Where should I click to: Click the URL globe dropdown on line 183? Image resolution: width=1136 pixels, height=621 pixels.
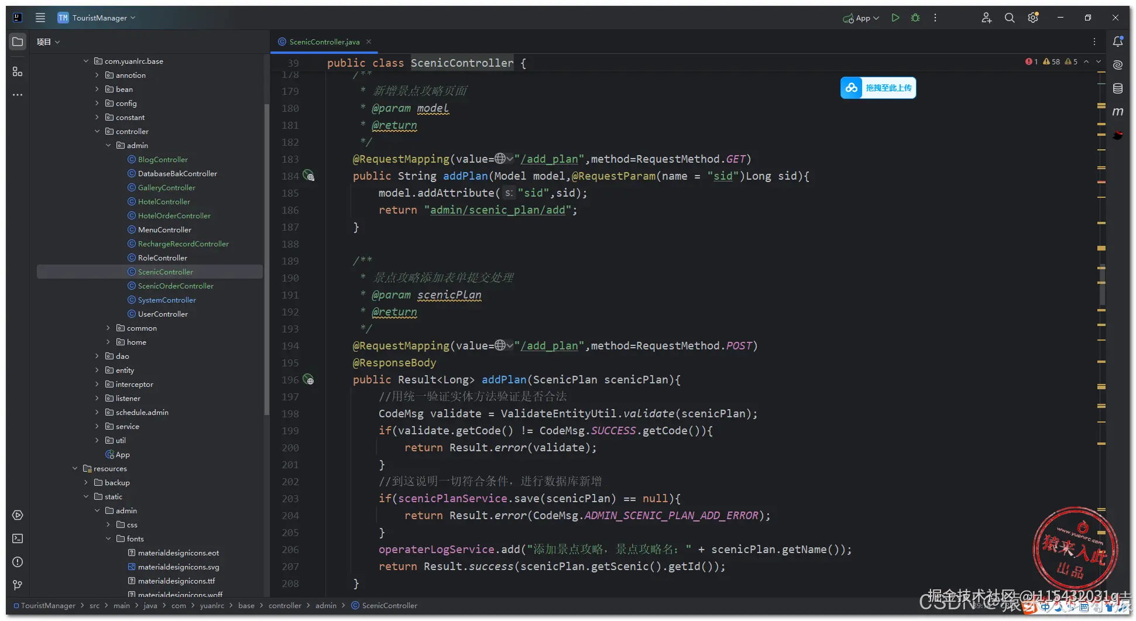(503, 159)
